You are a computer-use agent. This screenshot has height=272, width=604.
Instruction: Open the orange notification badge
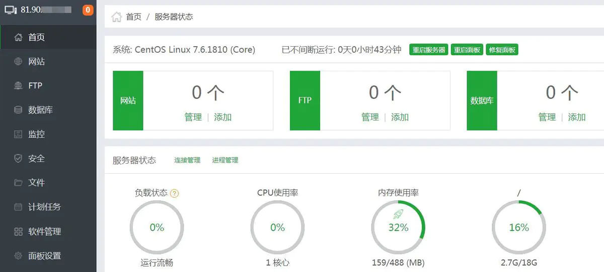(88, 10)
